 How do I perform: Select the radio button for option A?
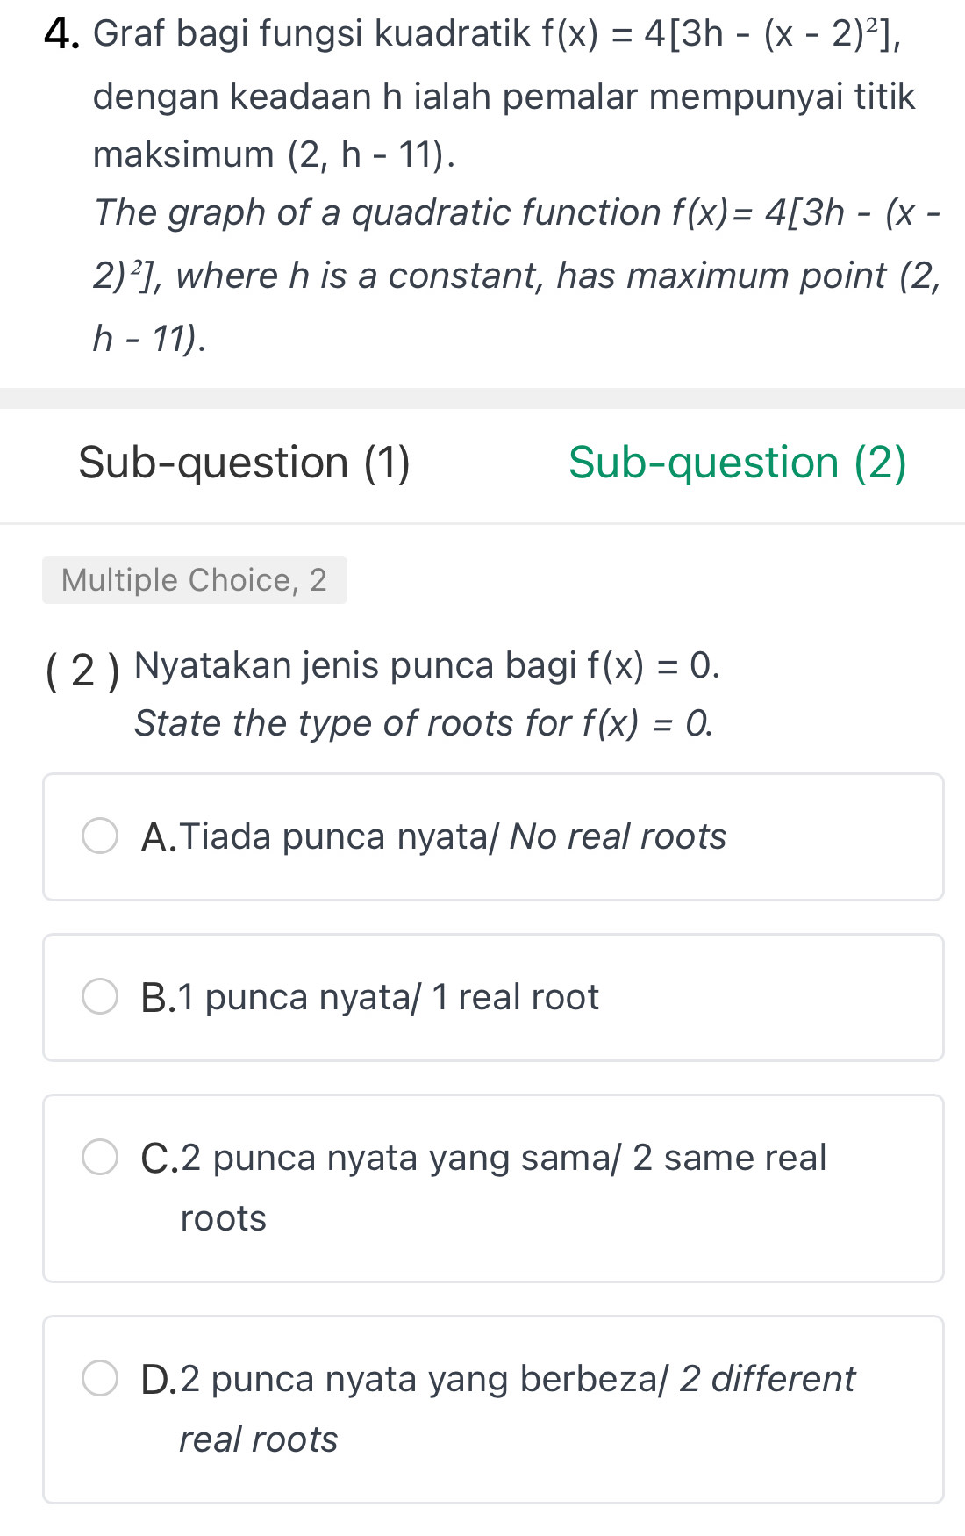(100, 836)
